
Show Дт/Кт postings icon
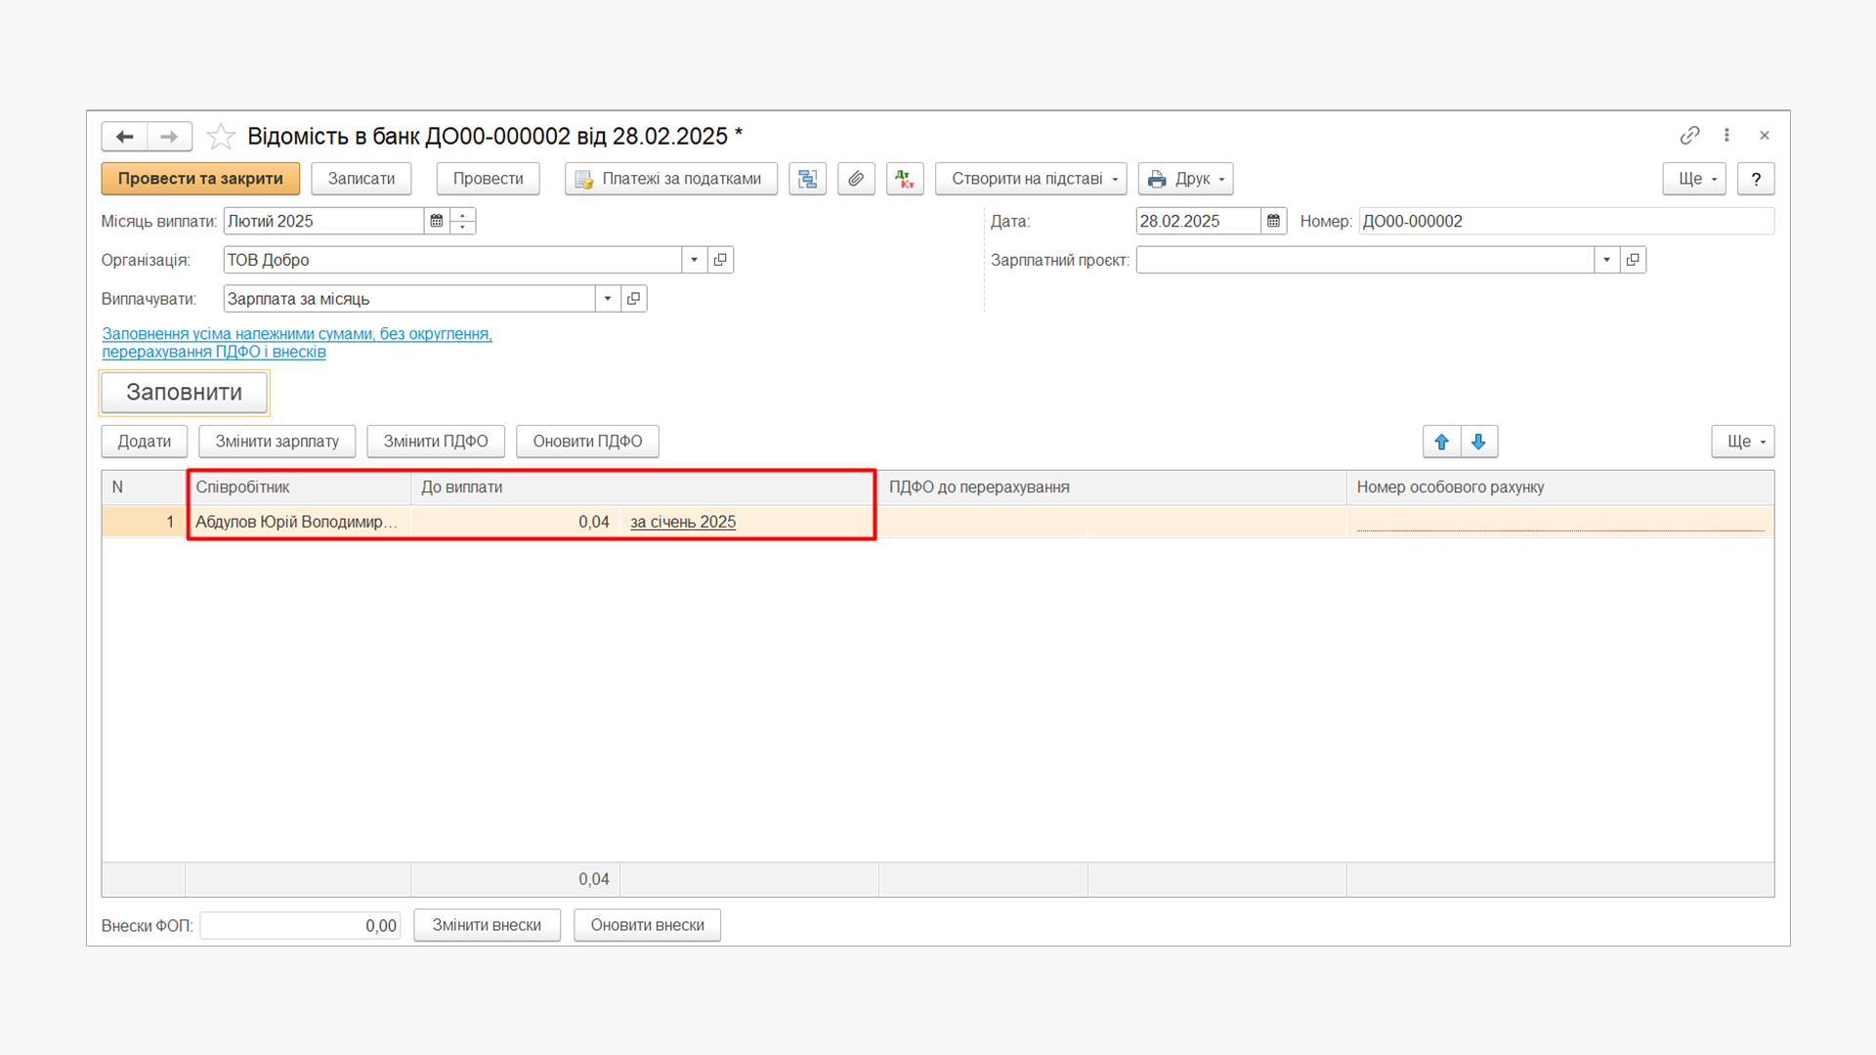(x=905, y=179)
